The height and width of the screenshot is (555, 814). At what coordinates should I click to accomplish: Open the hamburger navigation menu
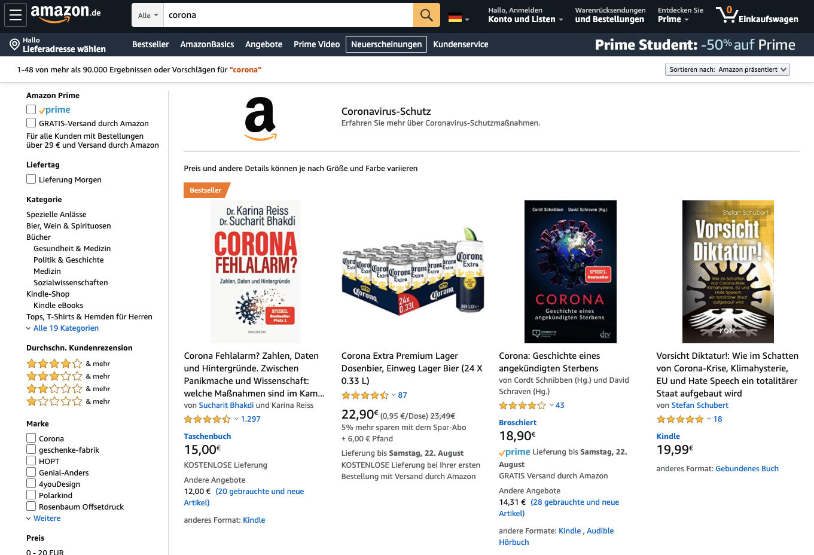15,14
